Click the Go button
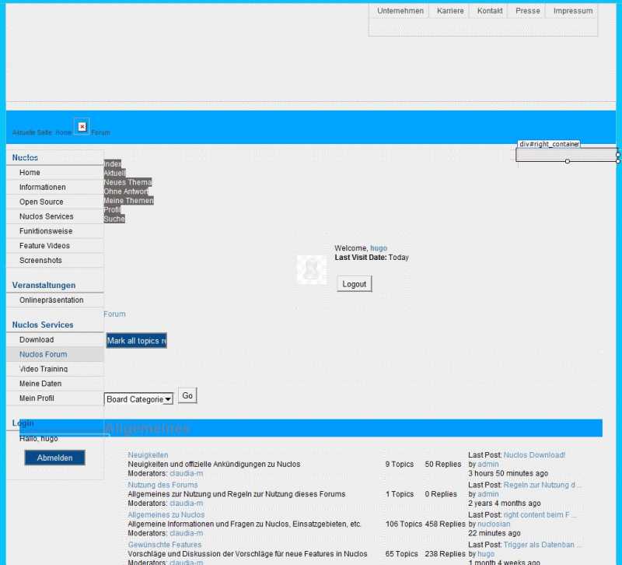This screenshot has height=565, width=622. 187,395
